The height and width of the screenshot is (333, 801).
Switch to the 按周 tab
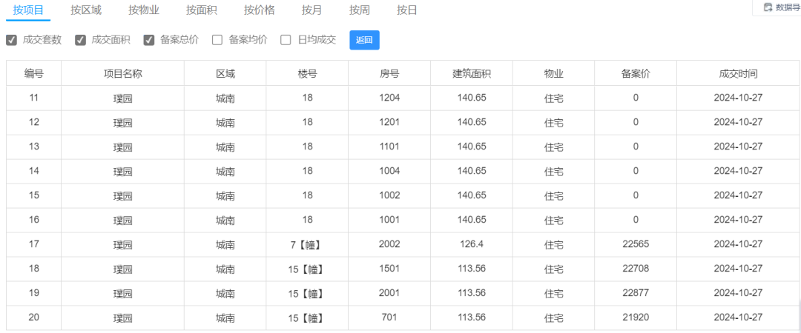(x=359, y=10)
